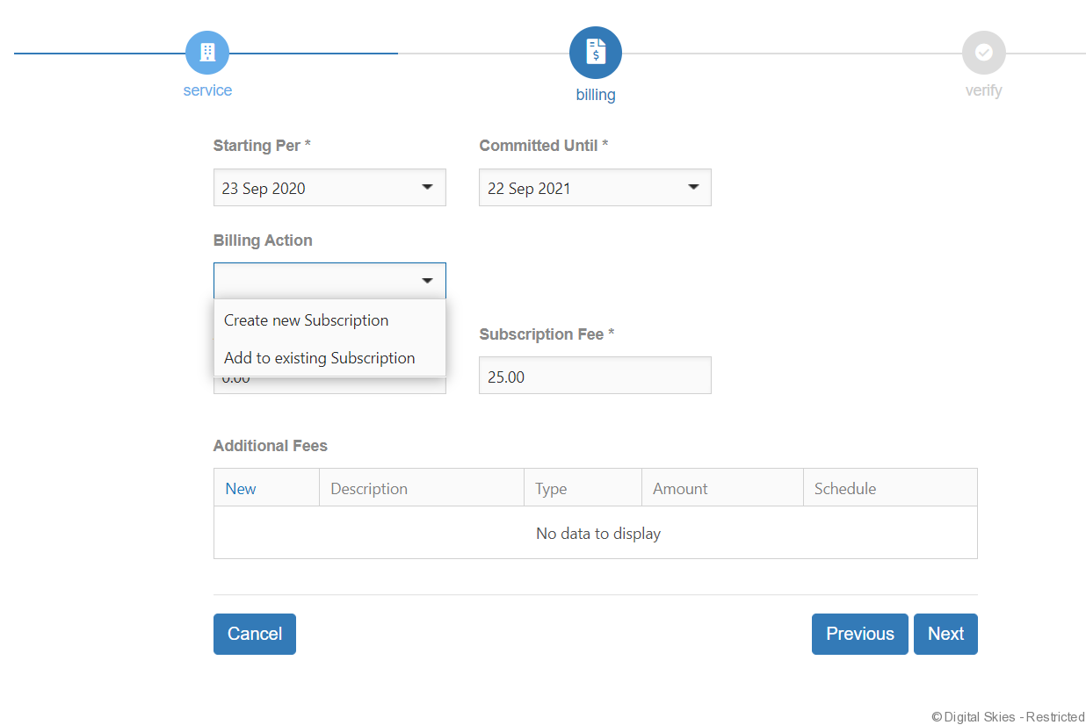
Task: Click the Description column header
Action: click(x=369, y=489)
